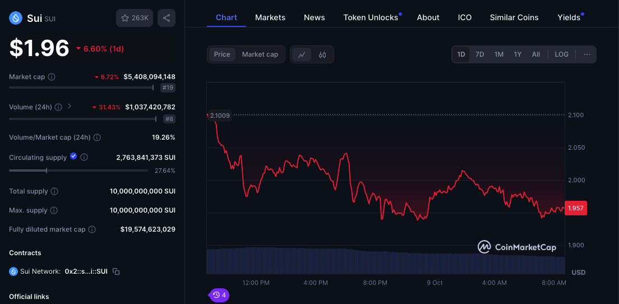Click the 19.26% volume/market cap value

163,137
